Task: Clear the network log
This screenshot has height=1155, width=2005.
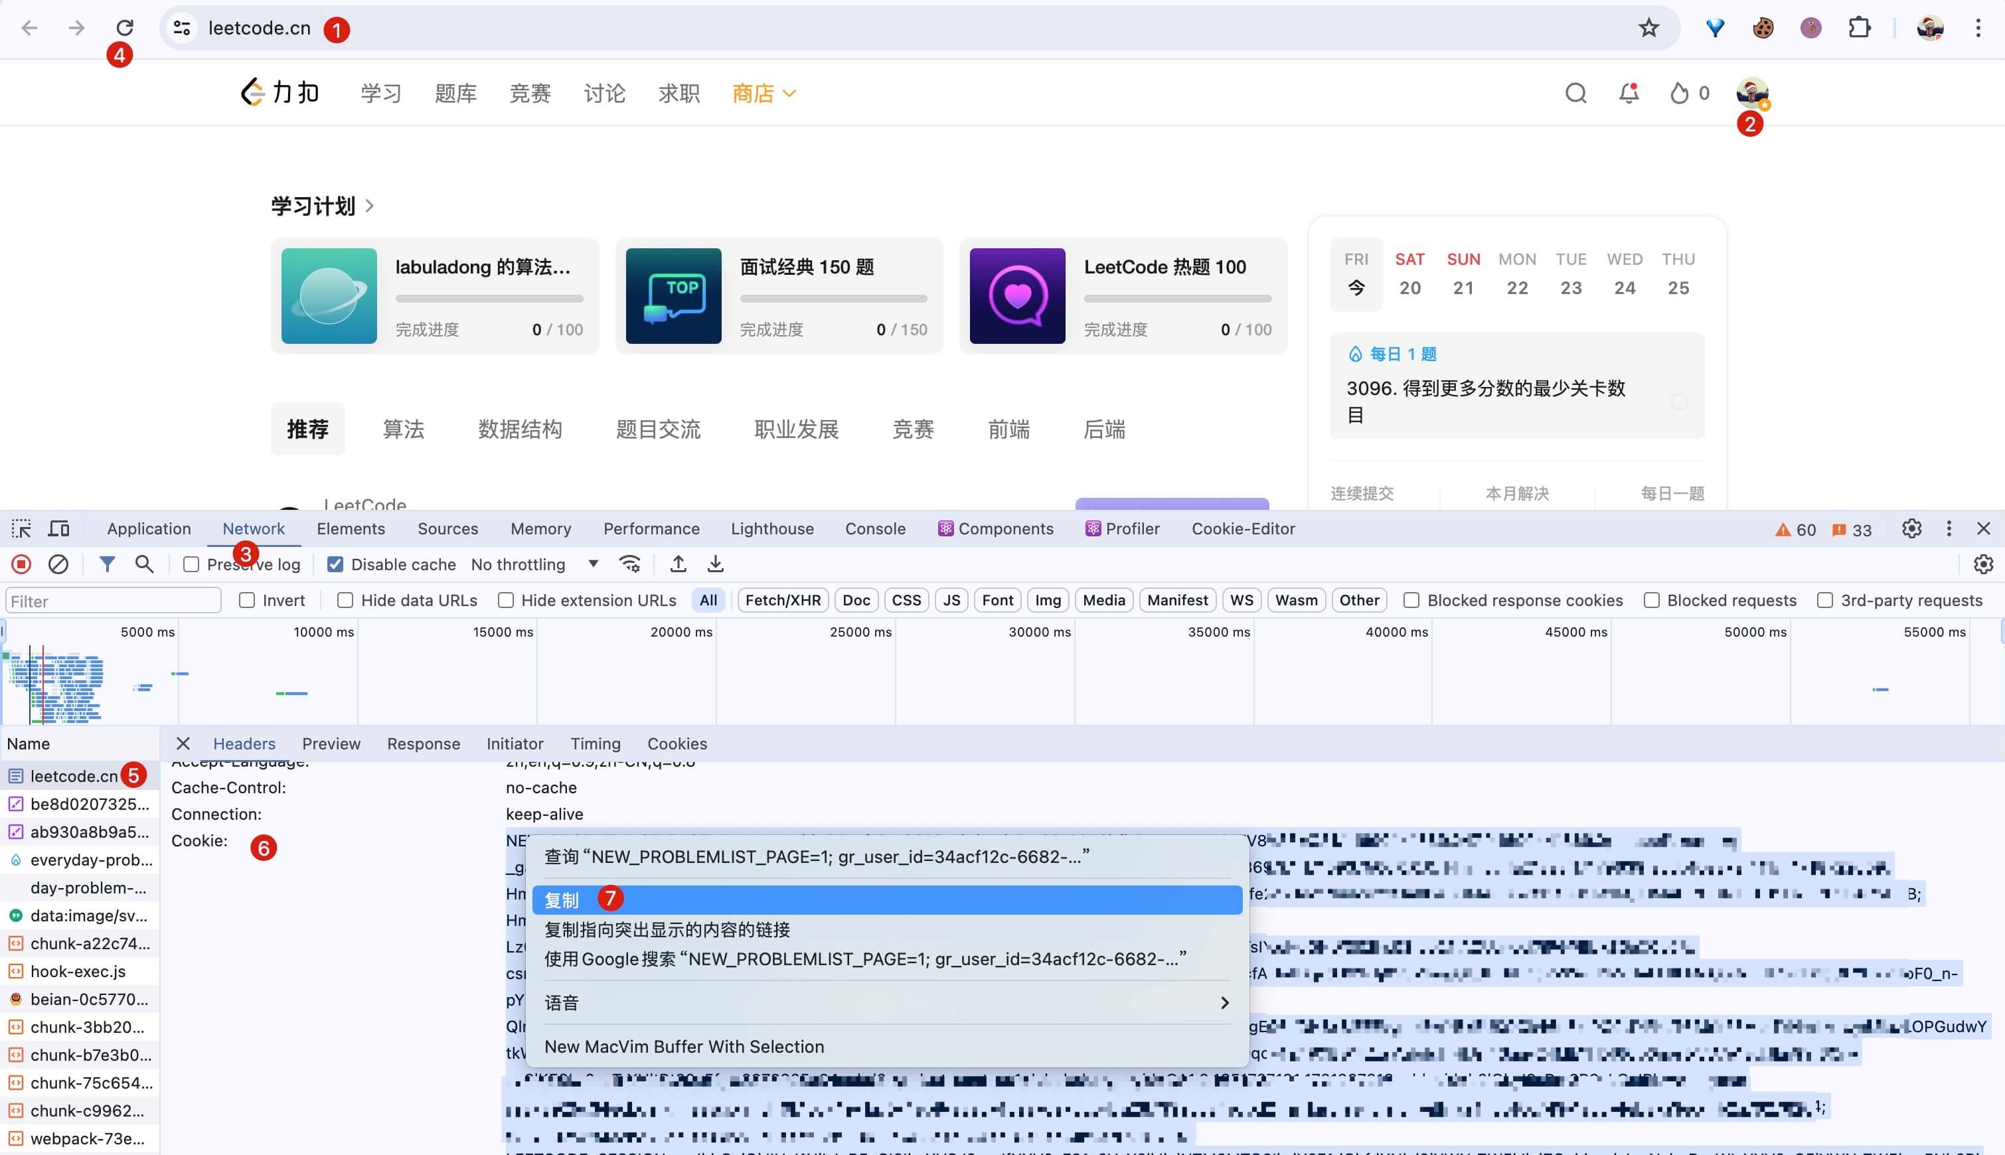Action: (58, 564)
